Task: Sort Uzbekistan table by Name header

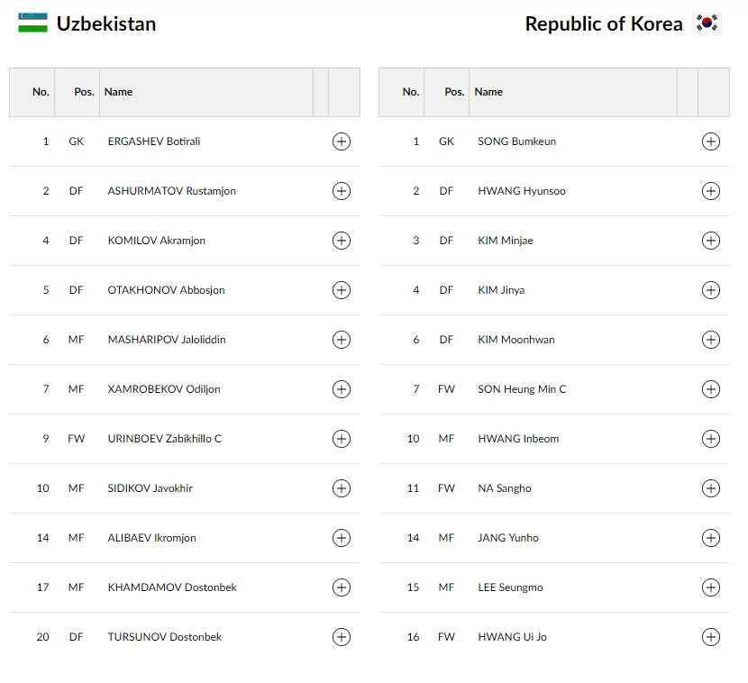Action: tap(118, 92)
